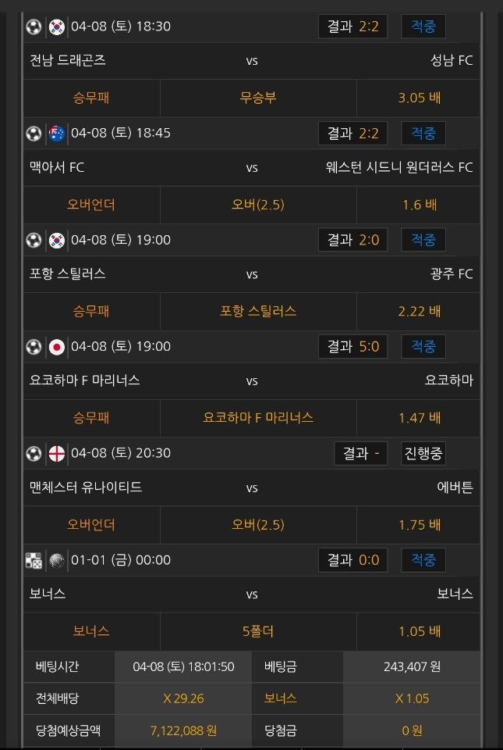503x750 pixels.
Task: Click the dice icon on the bonus row
Action: (34, 560)
